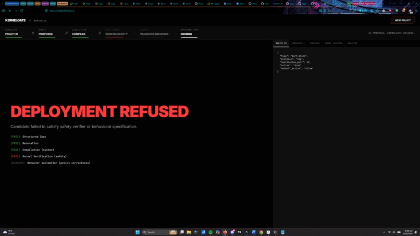420x236 pixels.
Task: Click the browser back arrow
Action: click(10, 11)
